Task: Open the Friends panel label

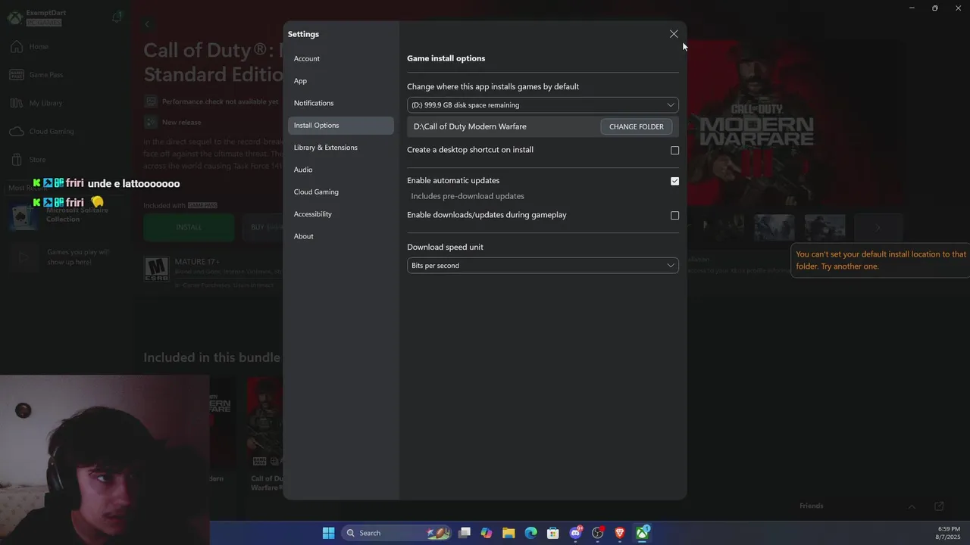Action: tap(811, 506)
